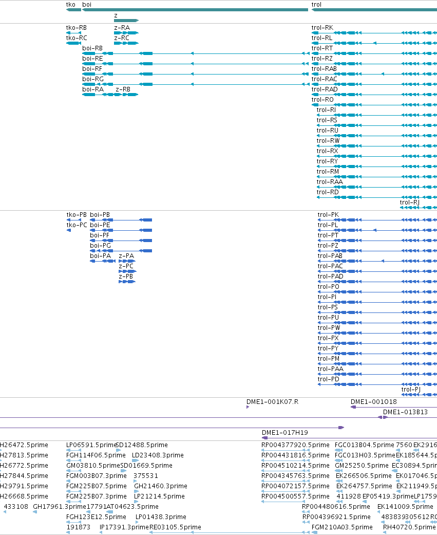This screenshot has height=535, width=437.
Task: Click the trol gene label
Action: (x=316, y=5)
